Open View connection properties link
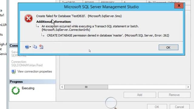The image size is (194, 109). click(x=35, y=71)
